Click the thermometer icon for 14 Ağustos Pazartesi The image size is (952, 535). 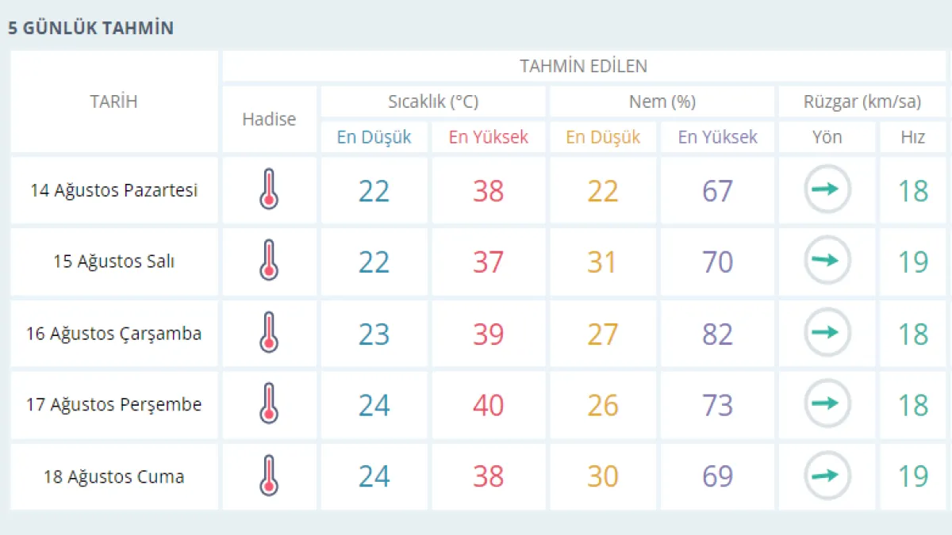[269, 189]
